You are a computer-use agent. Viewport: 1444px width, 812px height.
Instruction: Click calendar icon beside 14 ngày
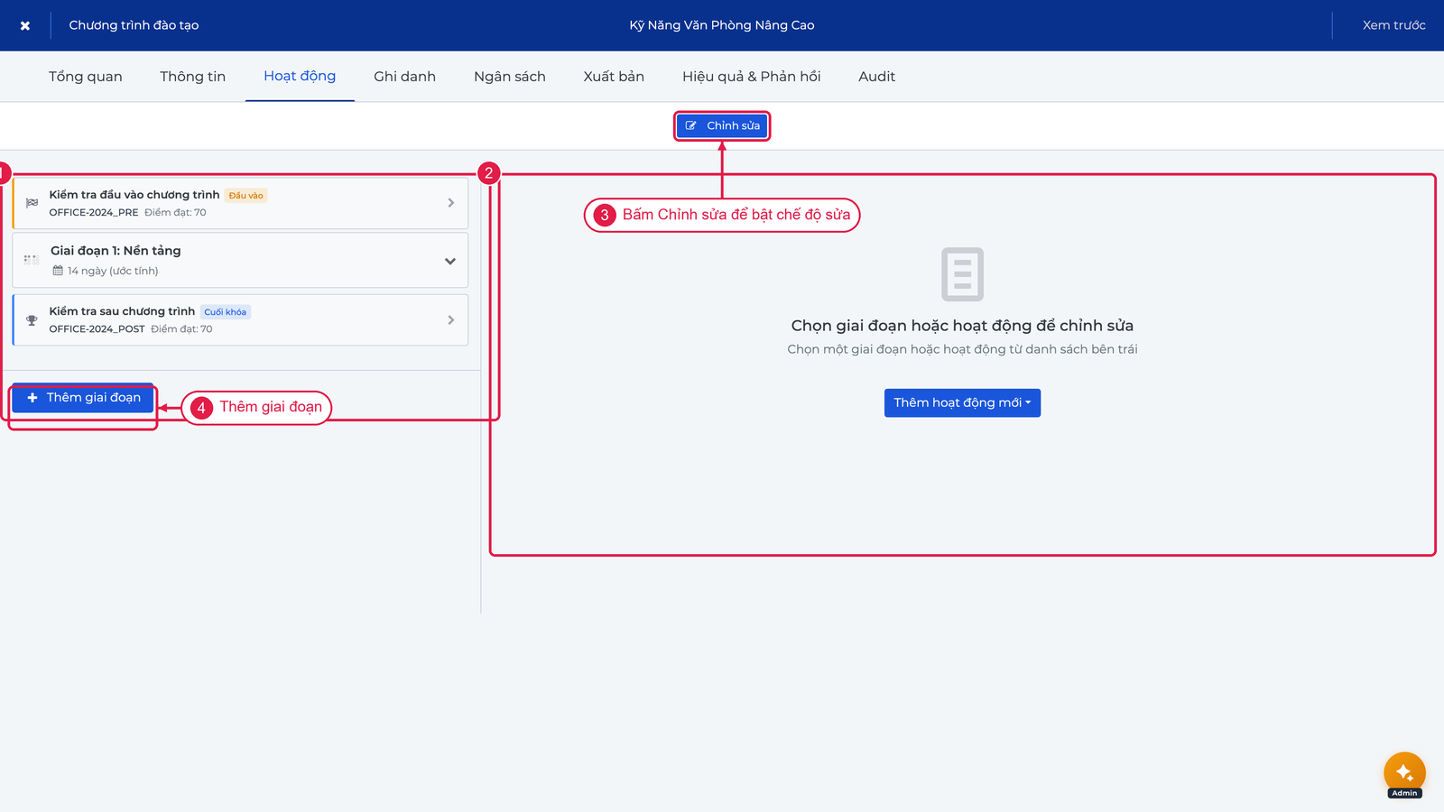click(x=58, y=271)
